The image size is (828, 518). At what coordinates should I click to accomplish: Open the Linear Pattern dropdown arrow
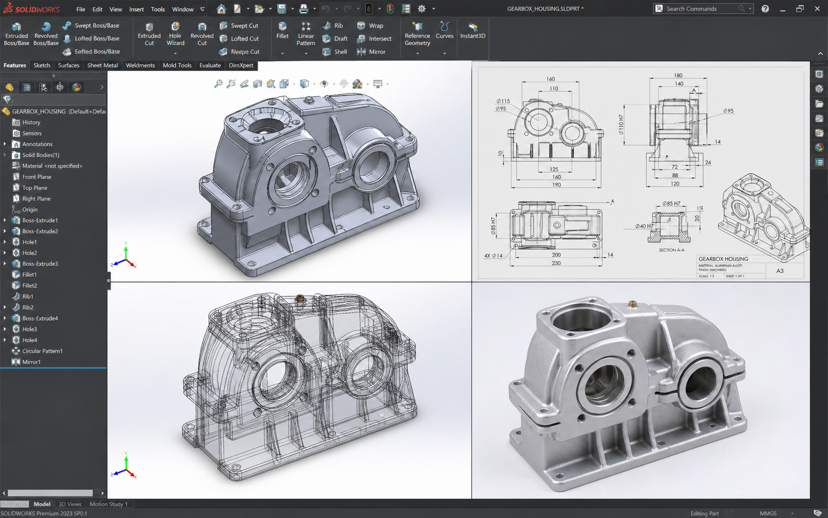pyautogui.click(x=306, y=53)
